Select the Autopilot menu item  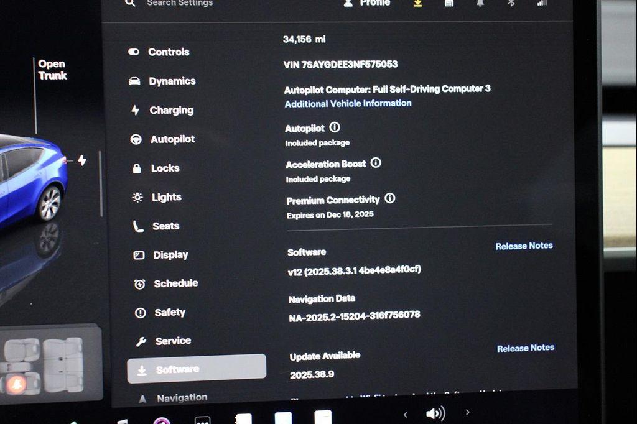coord(172,139)
